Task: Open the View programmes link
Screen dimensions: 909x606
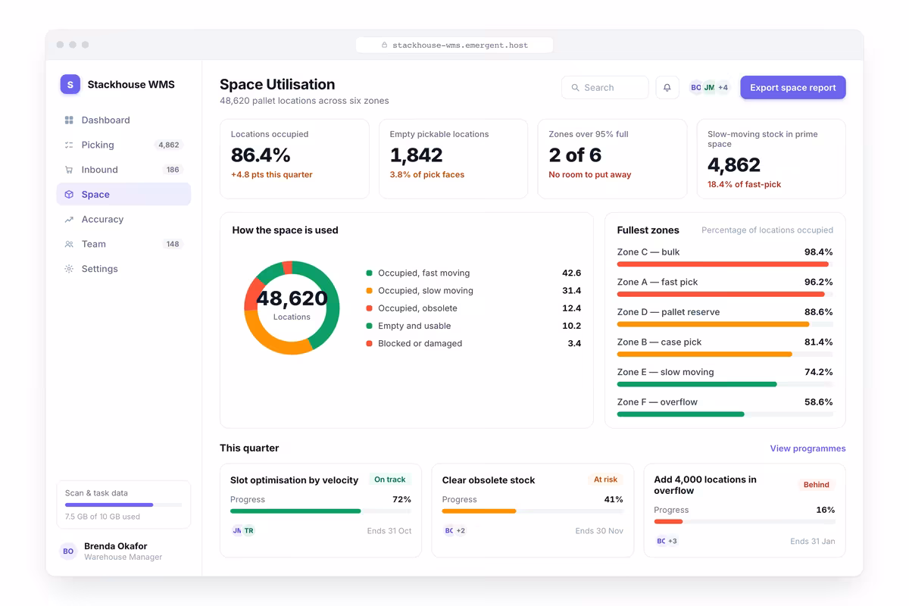Action: click(807, 448)
